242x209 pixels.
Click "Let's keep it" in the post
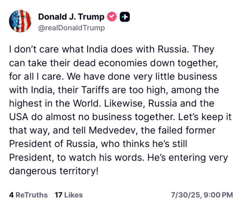point(205,117)
